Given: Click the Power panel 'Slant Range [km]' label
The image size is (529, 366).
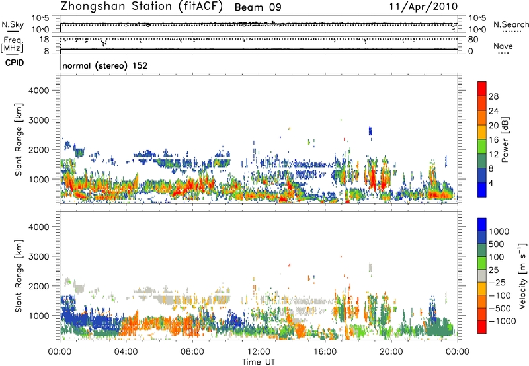Looking at the screenshot, I should click(19, 139).
